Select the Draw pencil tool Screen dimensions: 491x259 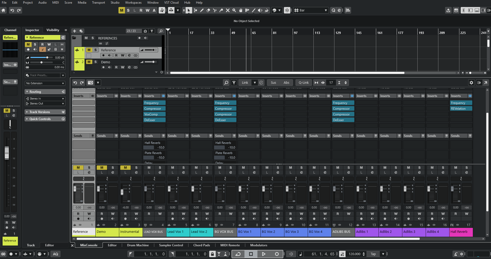coord(202,10)
